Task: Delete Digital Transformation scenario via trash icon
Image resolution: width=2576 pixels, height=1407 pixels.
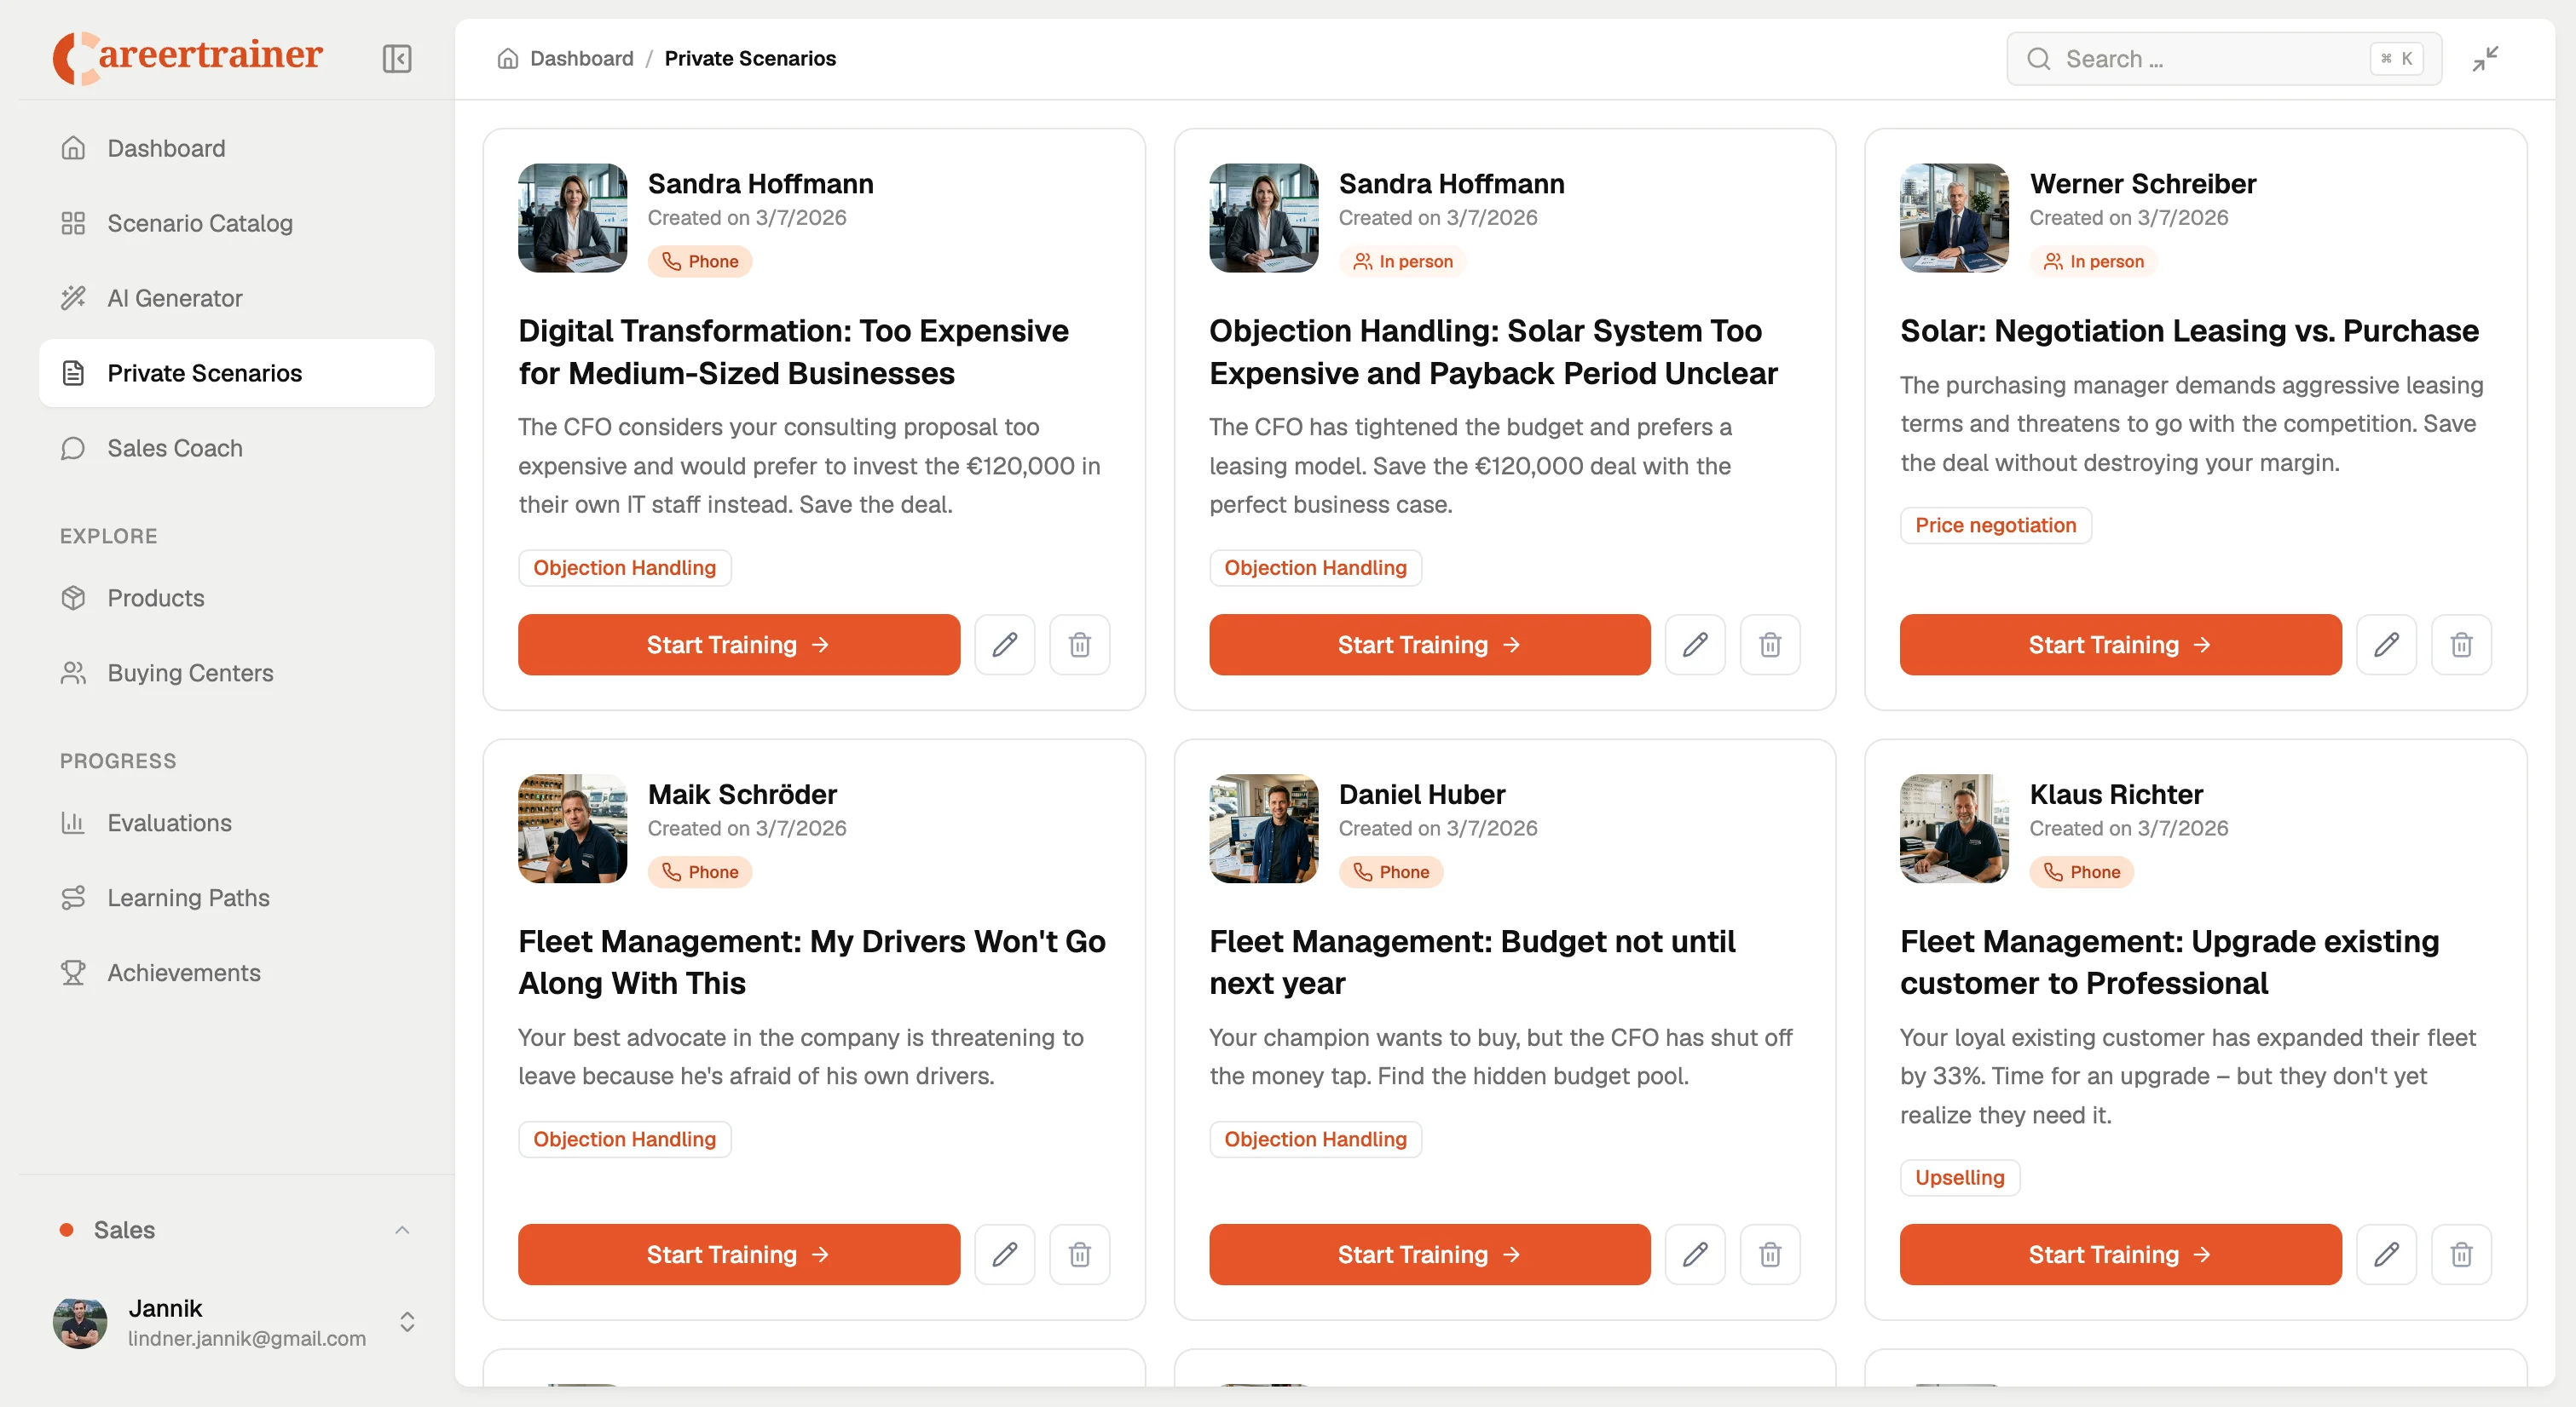Action: tap(1080, 645)
